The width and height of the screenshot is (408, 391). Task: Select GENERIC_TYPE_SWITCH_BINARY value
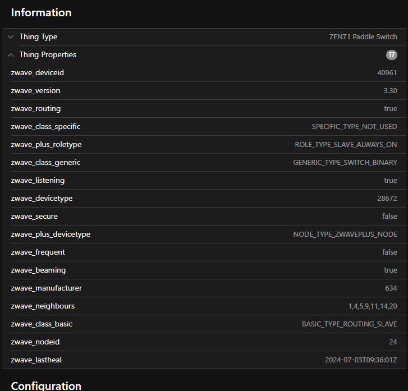coord(345,163)
